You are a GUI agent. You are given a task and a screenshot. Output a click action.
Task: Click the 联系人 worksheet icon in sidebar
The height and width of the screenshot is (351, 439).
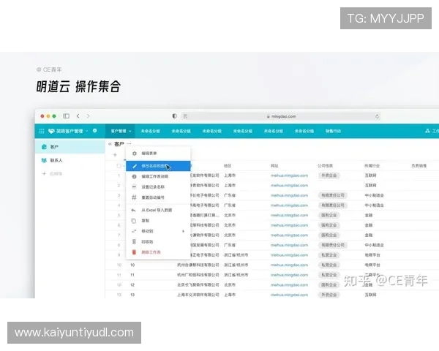pos(44,160)
